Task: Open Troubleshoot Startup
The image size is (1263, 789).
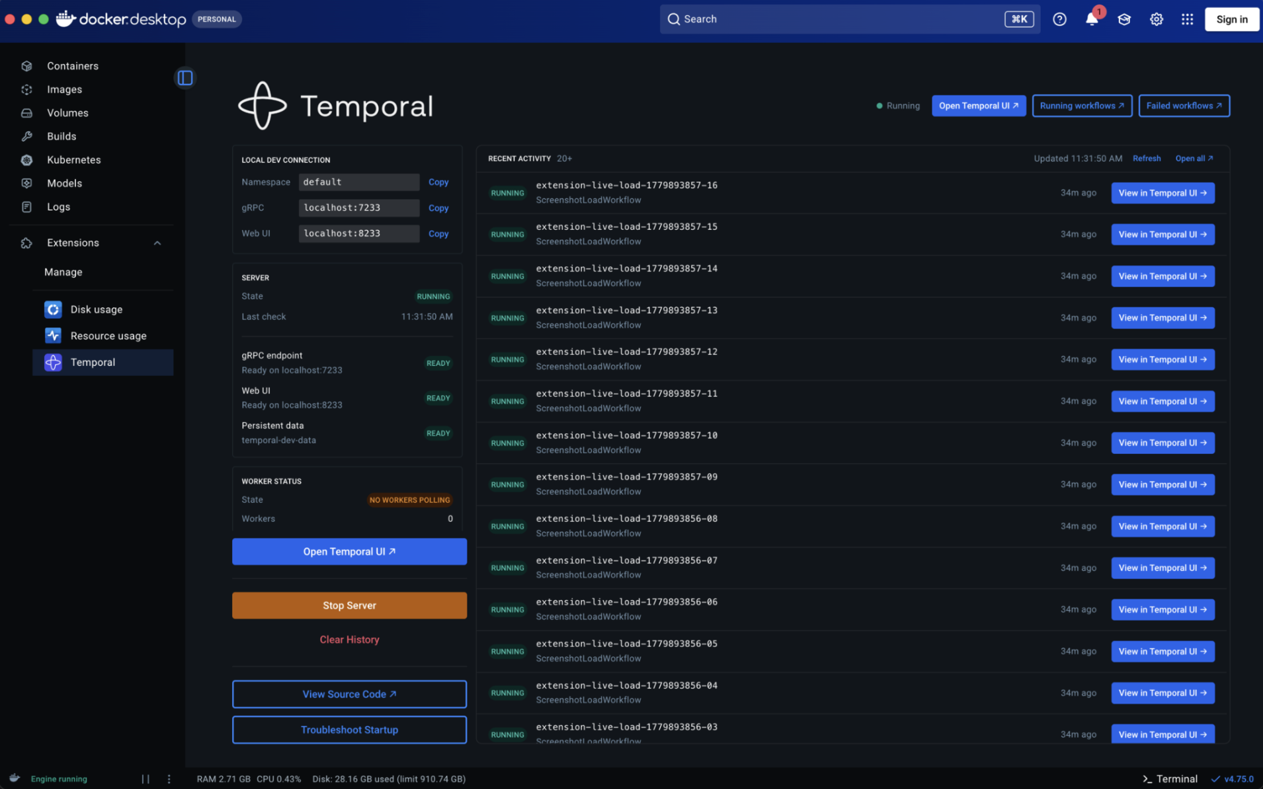Action: click(349, 730)
